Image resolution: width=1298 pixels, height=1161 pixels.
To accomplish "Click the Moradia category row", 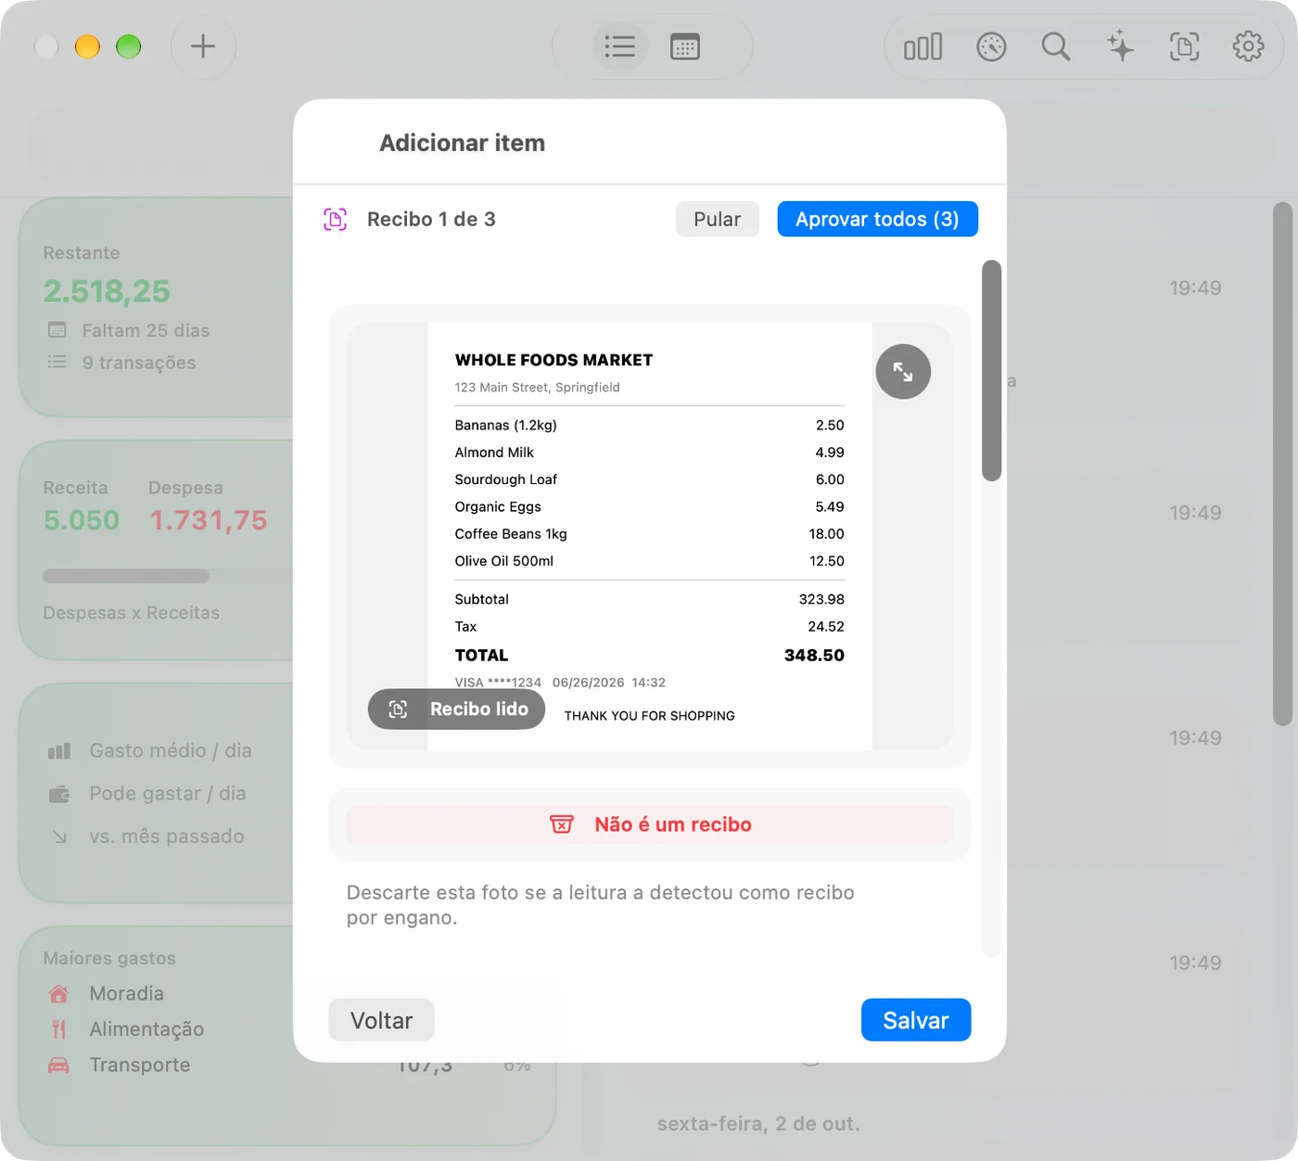I will 106,993.
